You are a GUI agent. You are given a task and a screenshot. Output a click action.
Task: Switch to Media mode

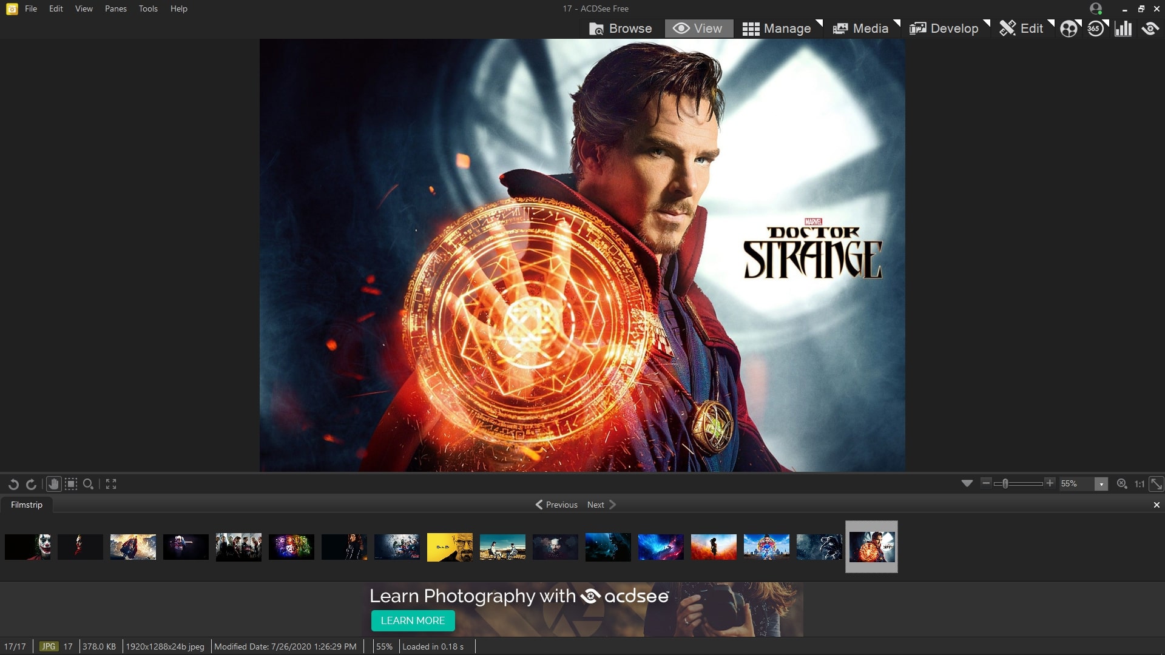(860, 29)
